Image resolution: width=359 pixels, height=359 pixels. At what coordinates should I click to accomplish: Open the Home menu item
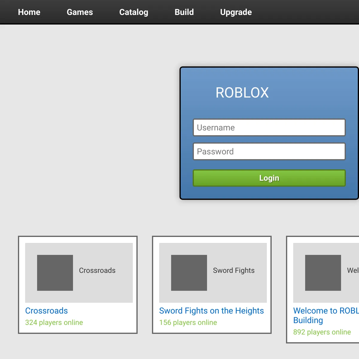point(29,12)
